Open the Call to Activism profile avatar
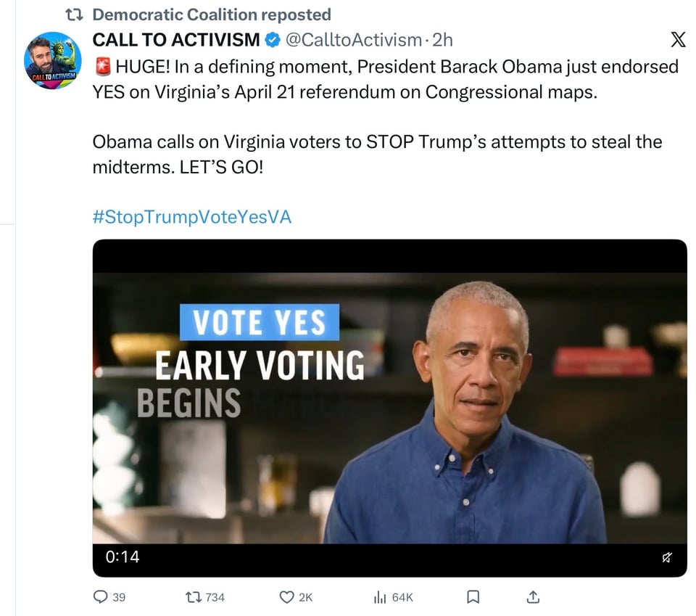 [53, 61]
